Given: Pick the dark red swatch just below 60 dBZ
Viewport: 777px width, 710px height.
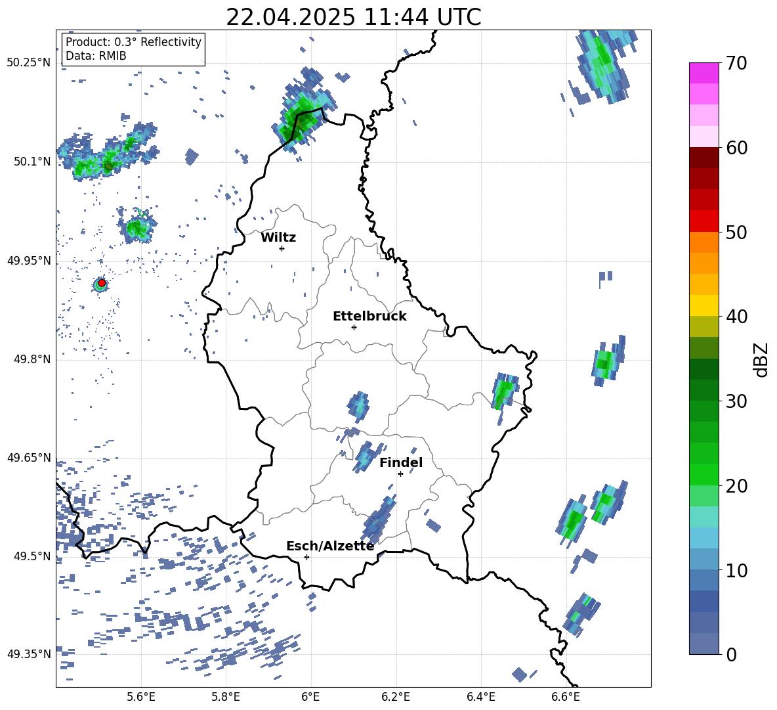Looking at the screenshot, I should 703,158.
